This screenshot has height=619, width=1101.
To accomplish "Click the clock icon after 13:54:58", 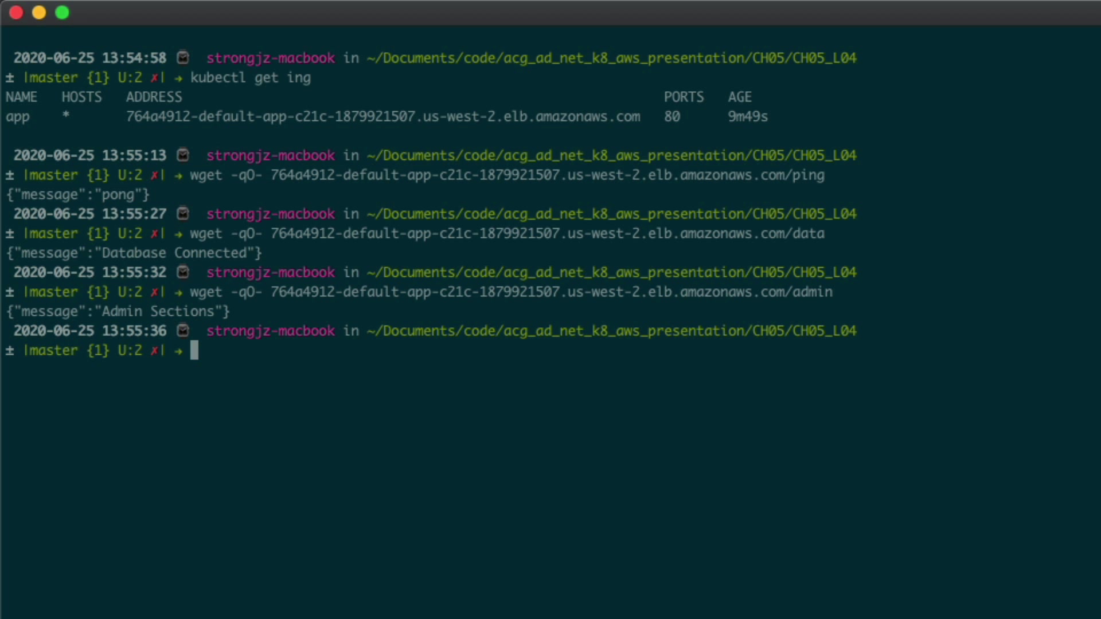I will (183, 58).
